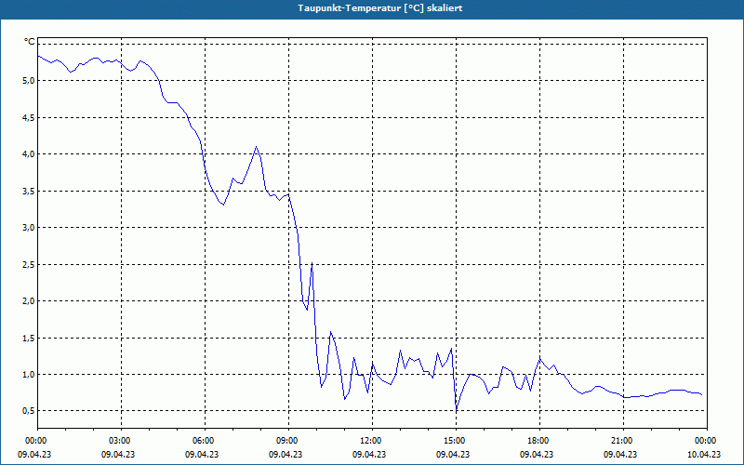744x465 pixels.
Task: Pick the "09:00" time axis label
Action: (x=288, y=441)
